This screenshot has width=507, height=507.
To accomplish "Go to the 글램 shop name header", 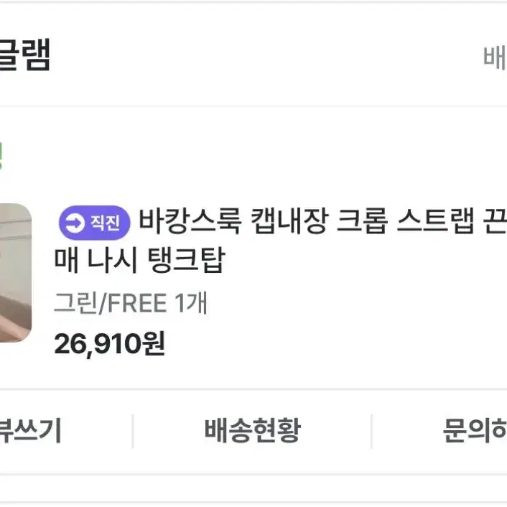I will pos(25,55).
